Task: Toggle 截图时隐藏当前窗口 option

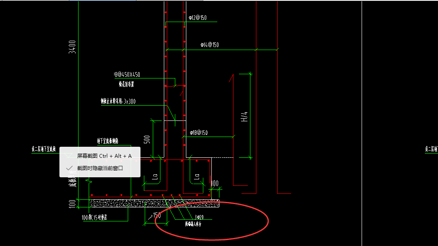Action: [100, 168]
